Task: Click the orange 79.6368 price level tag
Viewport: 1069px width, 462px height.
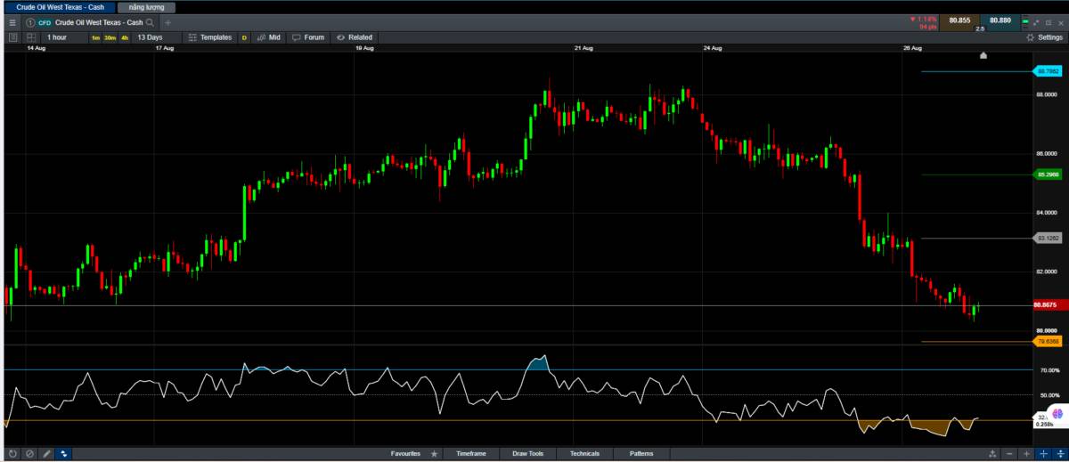Action: coord(1048,342)
